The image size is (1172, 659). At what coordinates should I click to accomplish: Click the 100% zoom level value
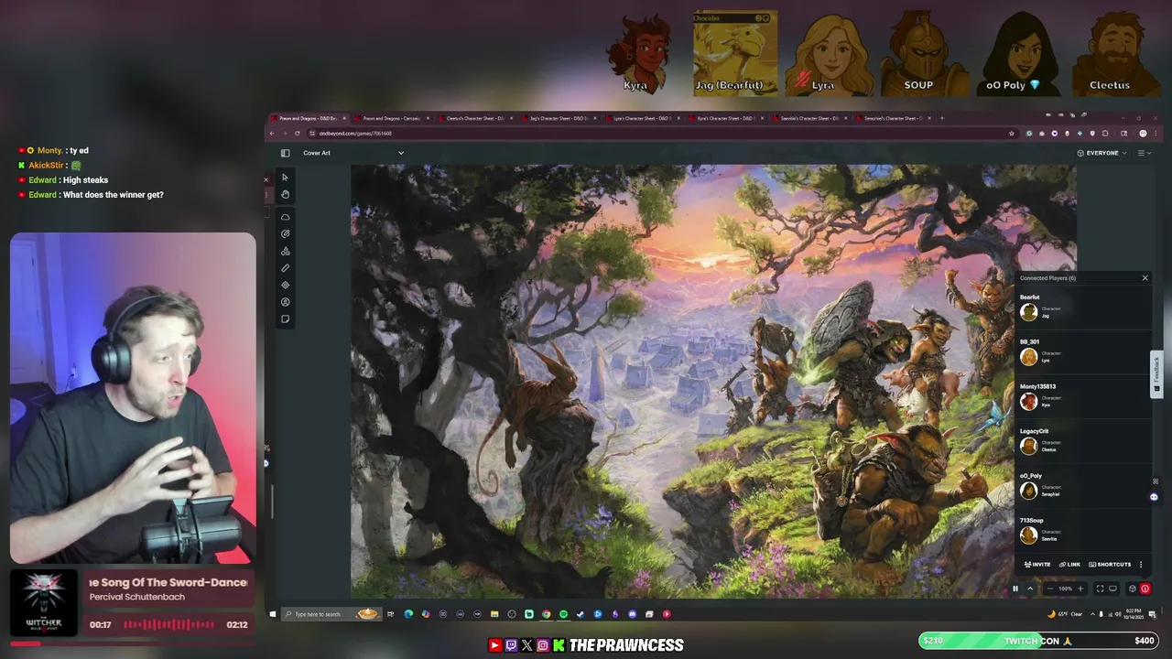[1065, 589]
